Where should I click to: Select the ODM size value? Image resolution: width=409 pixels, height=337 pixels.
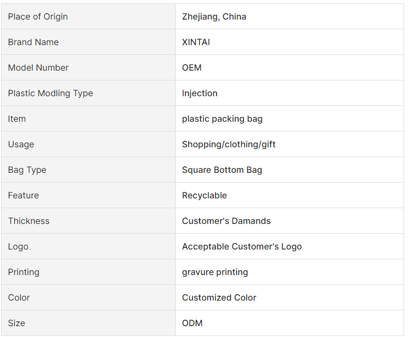(192, 323)
